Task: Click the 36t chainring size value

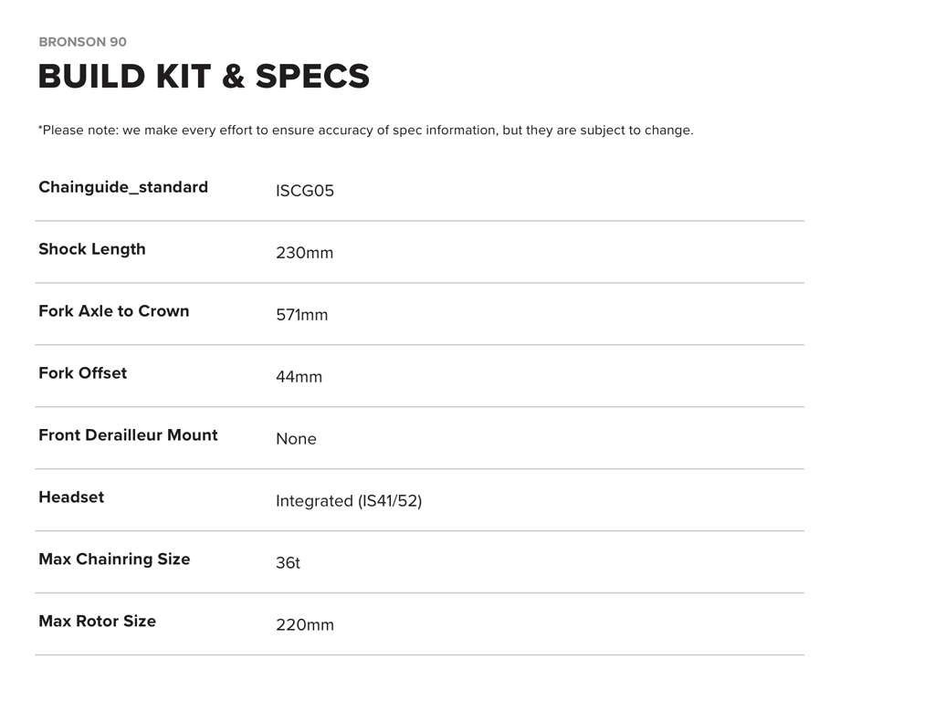Action: point(288,563)
